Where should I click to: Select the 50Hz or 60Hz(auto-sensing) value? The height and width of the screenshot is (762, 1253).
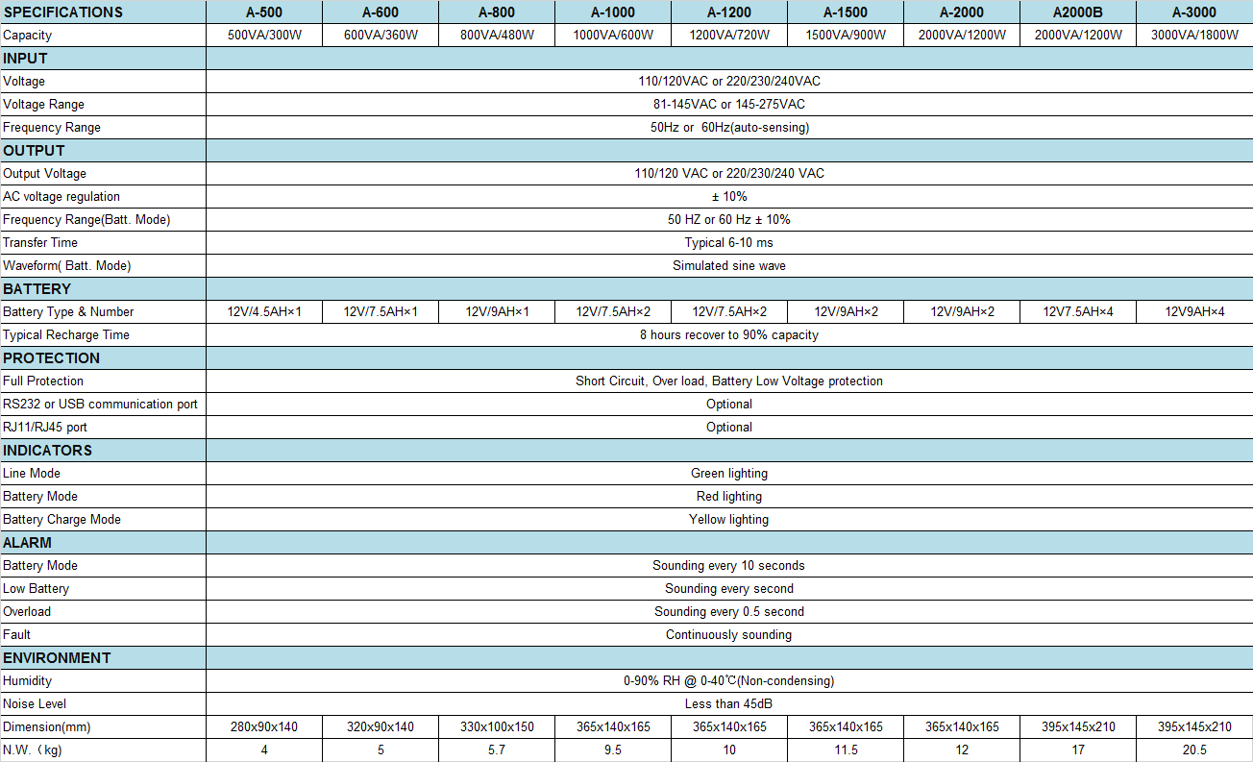pos(729,128)
